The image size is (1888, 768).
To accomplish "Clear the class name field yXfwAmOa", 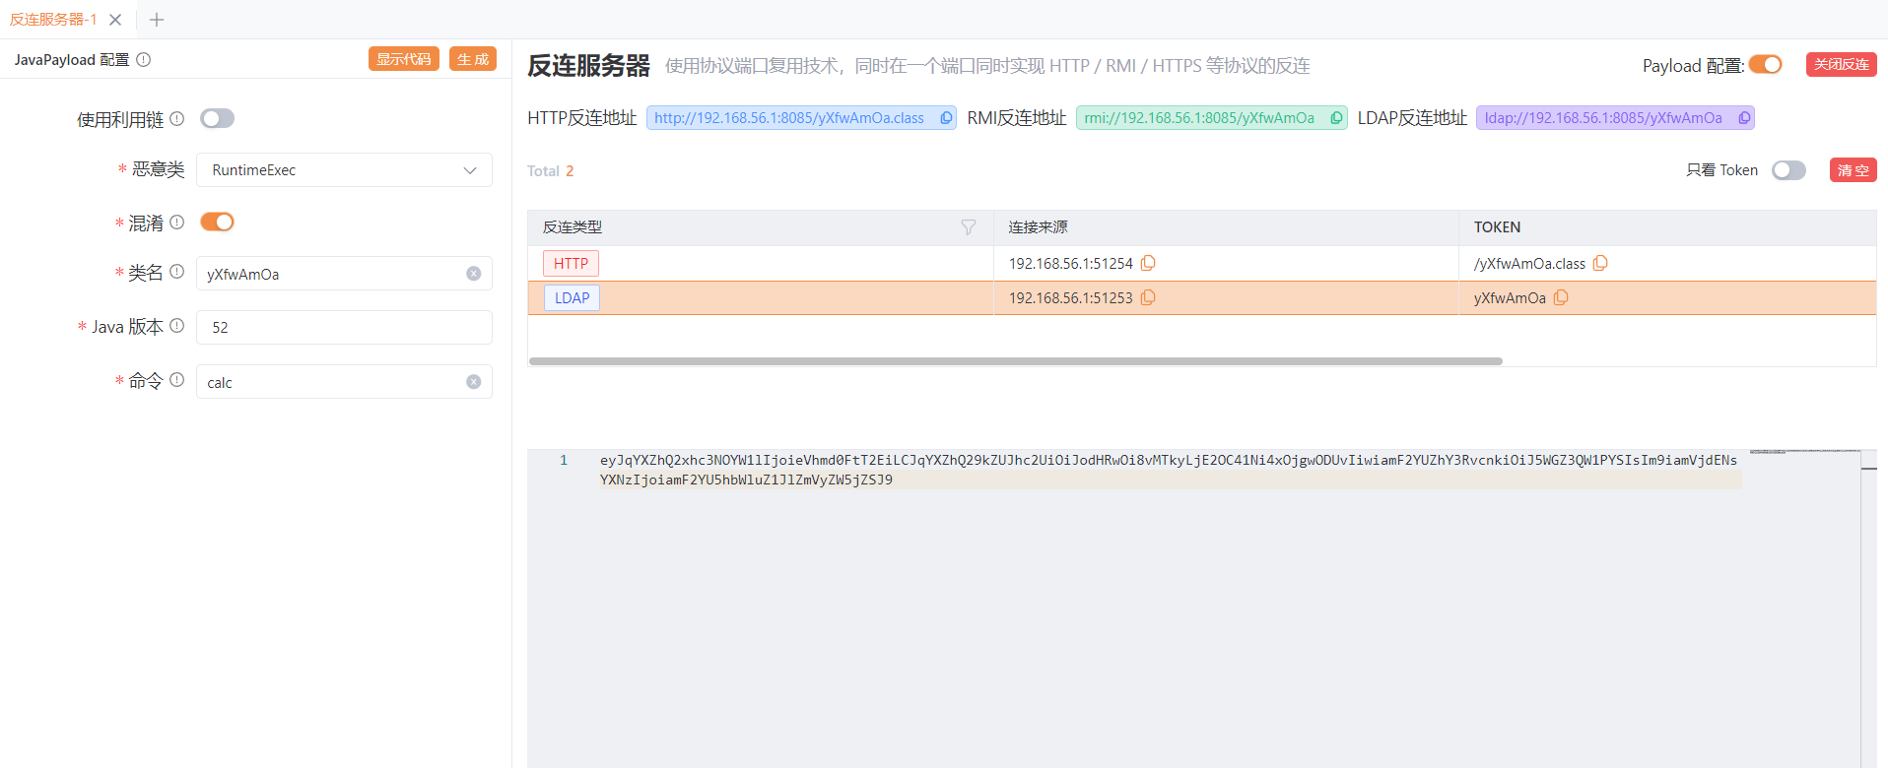I will (474, 274).
